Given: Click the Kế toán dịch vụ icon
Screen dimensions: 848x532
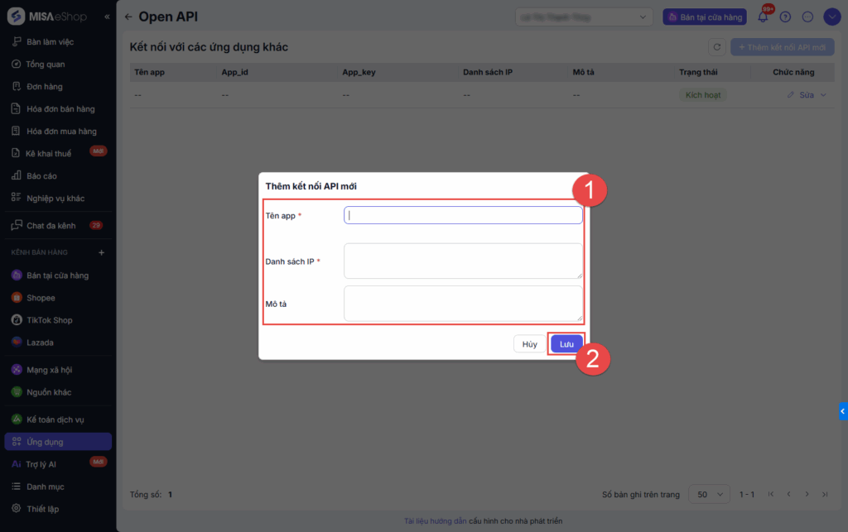Looking at the screenshot, I should pyautogui.click(x=17, y=419).
